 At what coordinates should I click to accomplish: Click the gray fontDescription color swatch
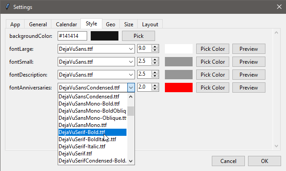pos(179,74)
